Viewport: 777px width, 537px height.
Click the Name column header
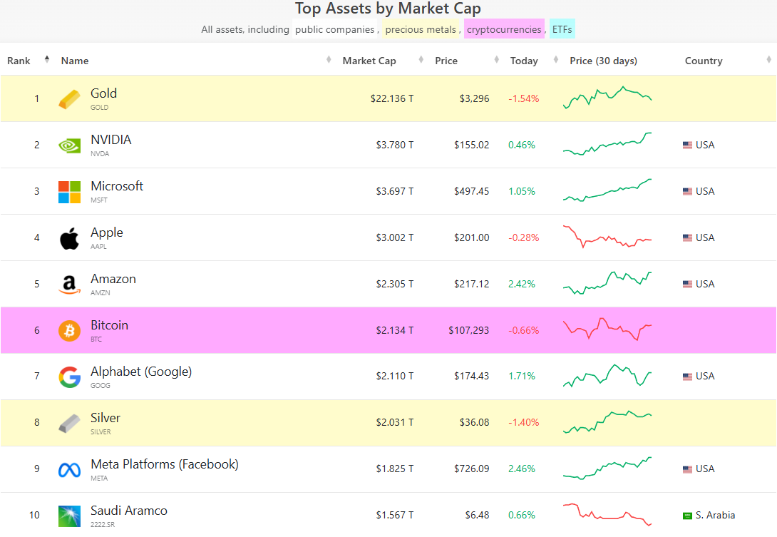point(75,61)
